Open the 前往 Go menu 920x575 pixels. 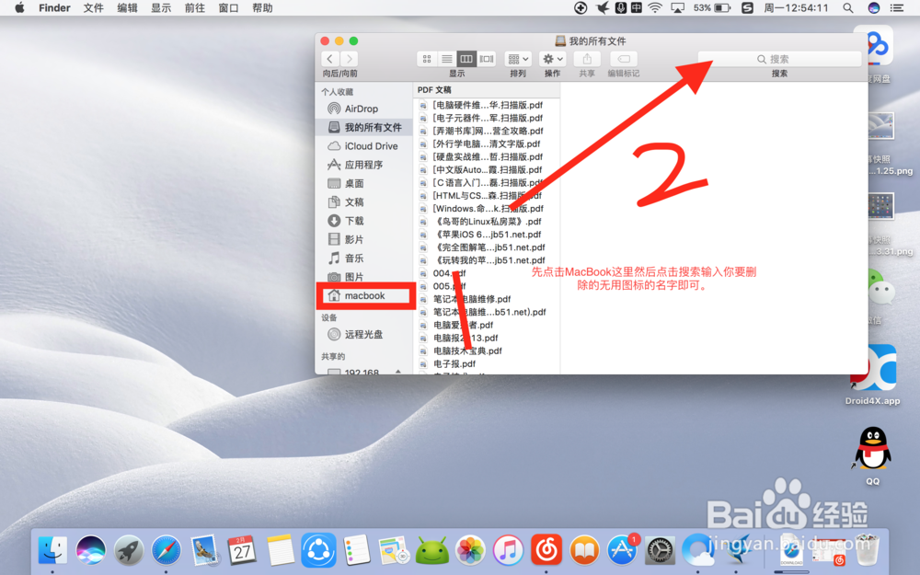coord(195,7)
